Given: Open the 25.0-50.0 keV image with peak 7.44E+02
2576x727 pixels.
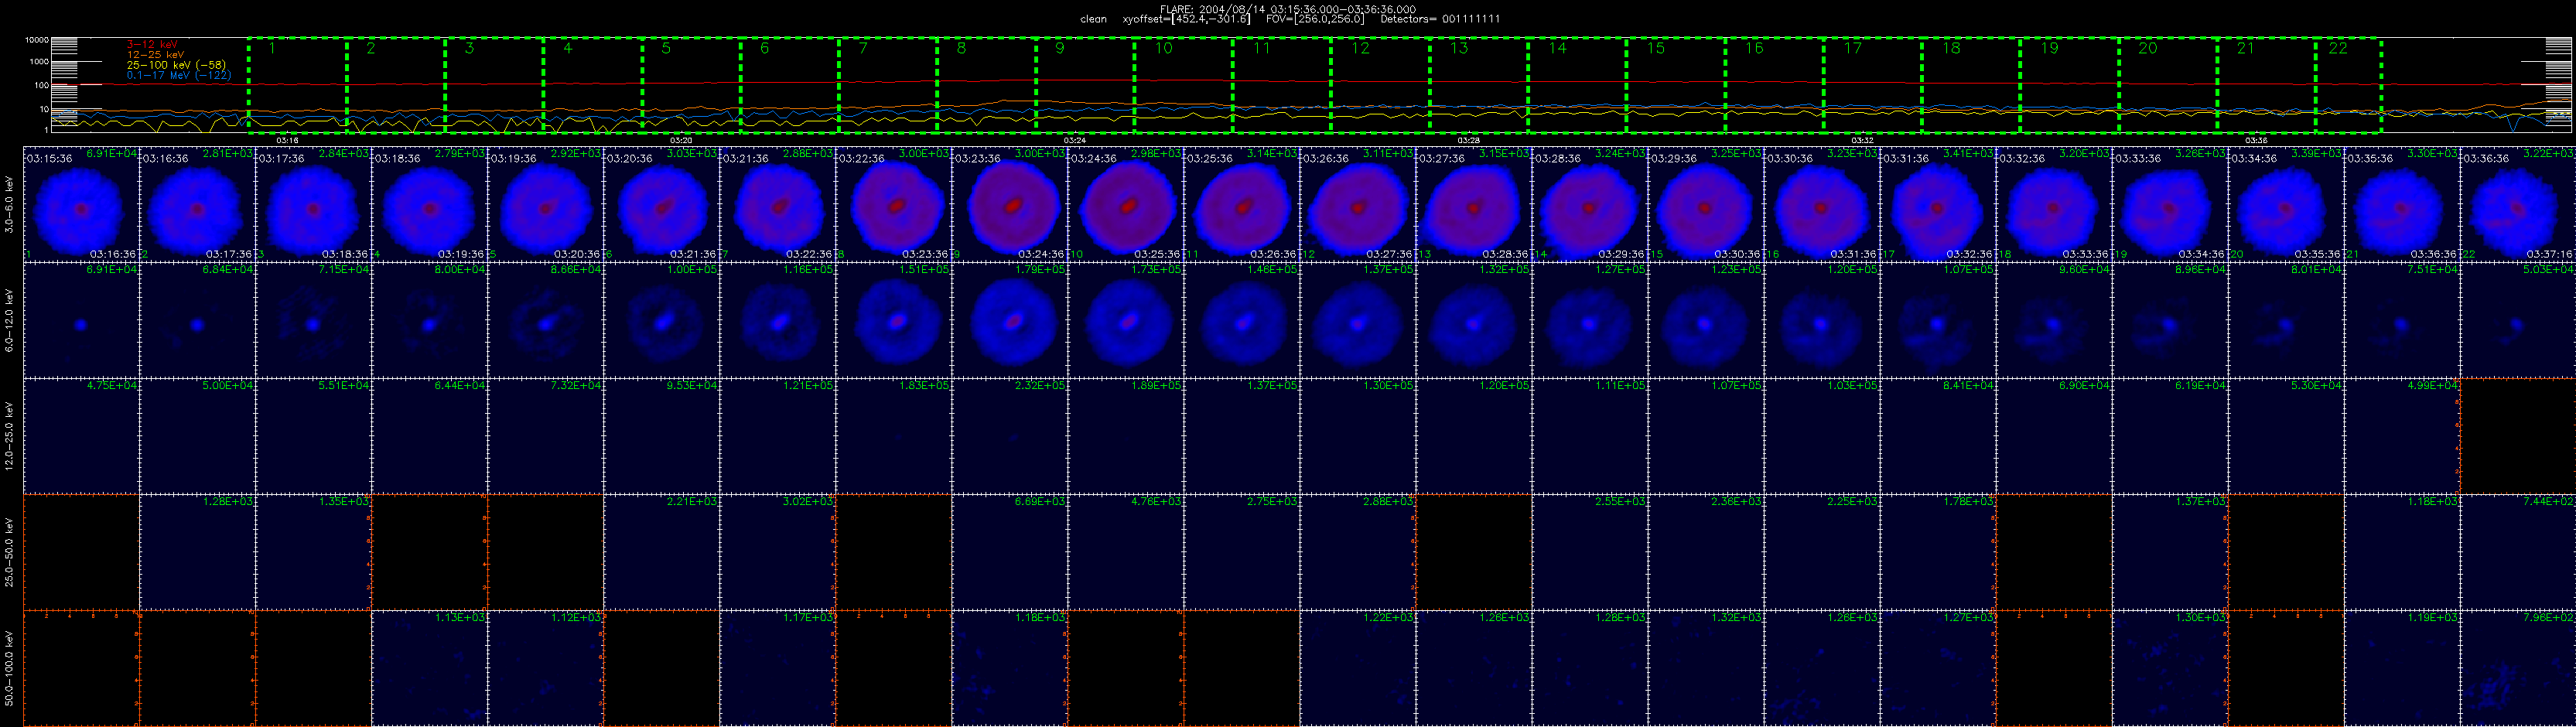Looking at the screenshot, I should click(2518, 552).
